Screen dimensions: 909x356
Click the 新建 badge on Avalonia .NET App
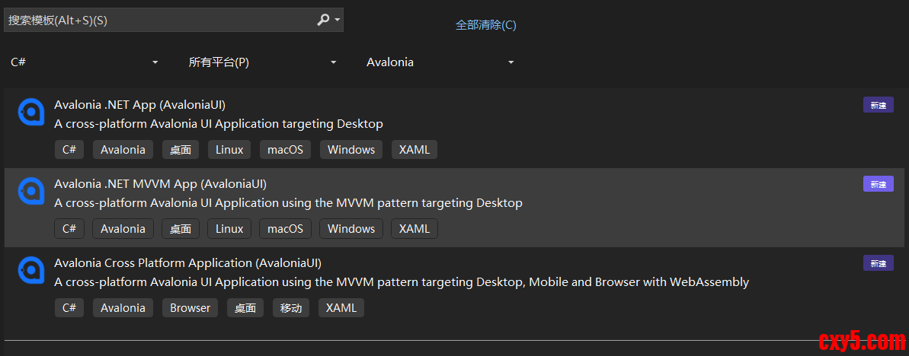(878, 105)
